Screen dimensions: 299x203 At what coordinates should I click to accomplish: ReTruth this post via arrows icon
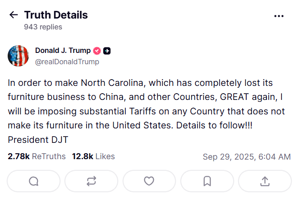(x=91, y=181)
